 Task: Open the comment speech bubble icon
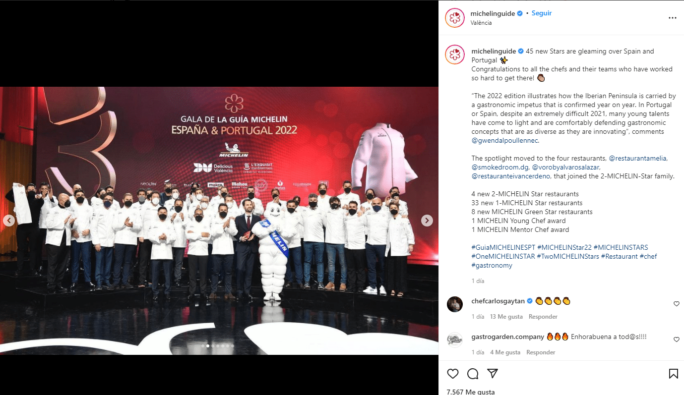473,373
